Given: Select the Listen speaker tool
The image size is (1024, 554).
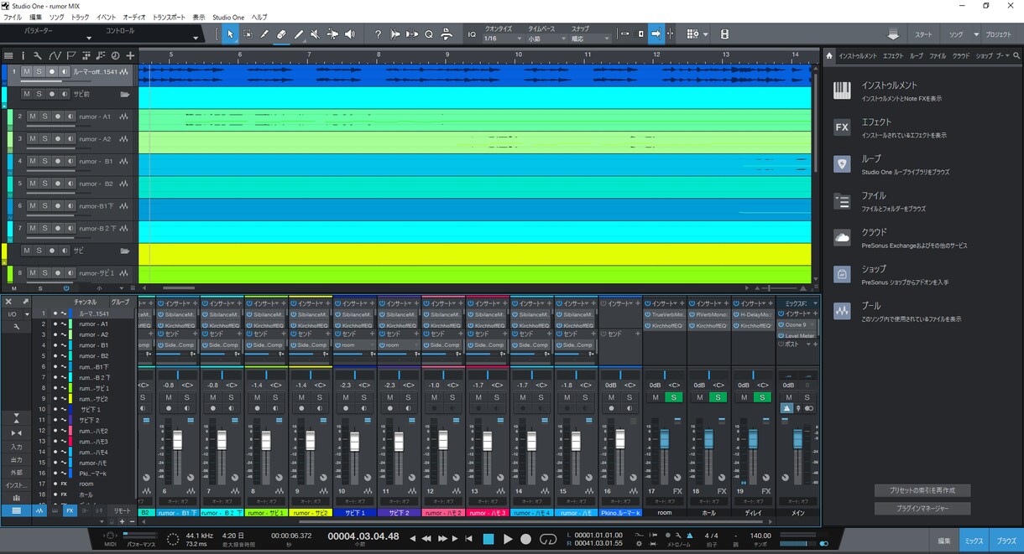Looking at the screenshot, I should (x=349, y=34).
